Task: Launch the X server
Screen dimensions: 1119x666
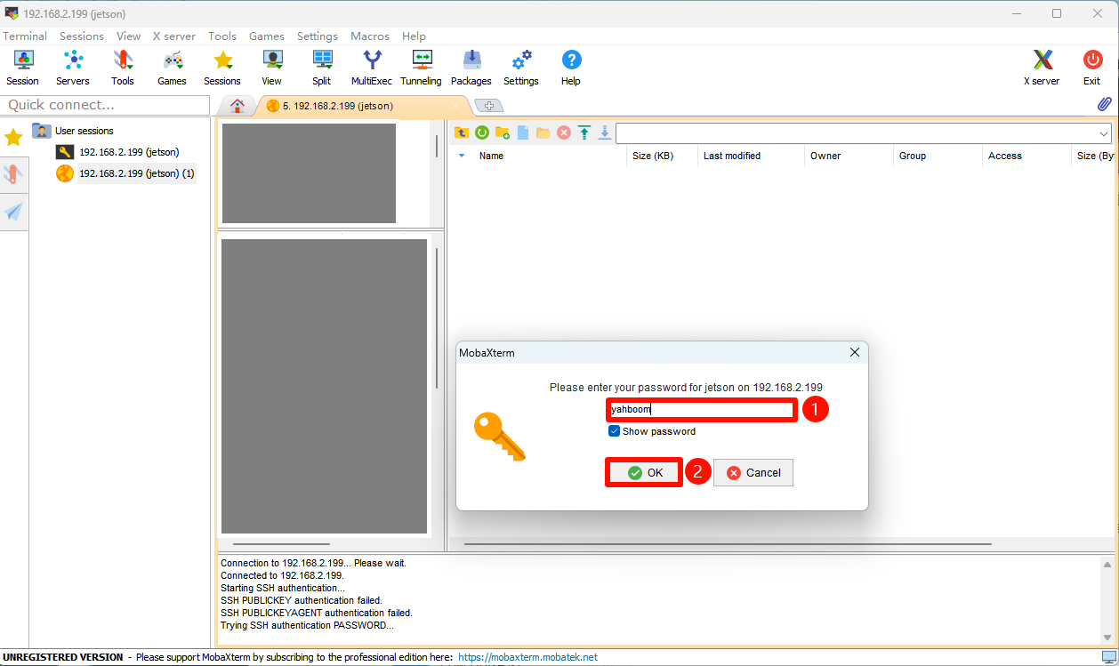Action: tap(1040, 67)
